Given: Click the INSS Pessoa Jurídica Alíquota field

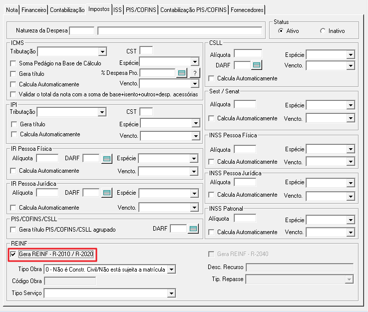Looking at the screenshot, I should coord(245,182).
